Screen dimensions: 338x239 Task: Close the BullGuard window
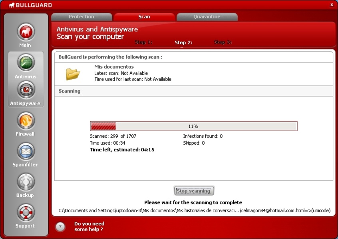332,5
